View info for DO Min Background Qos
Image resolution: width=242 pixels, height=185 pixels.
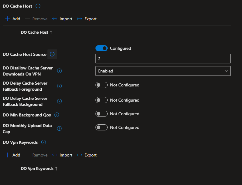click(57, 115)
